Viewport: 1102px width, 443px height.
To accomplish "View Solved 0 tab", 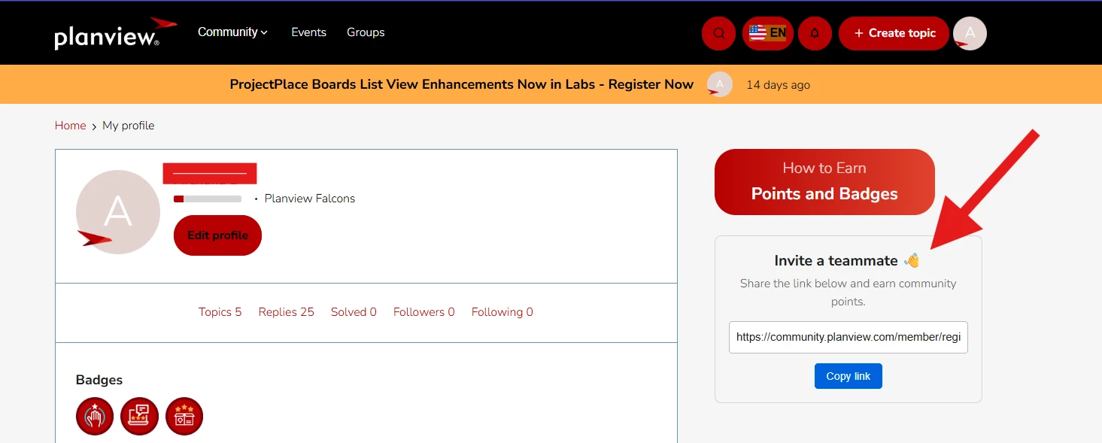I will click(x=354, y=312).
